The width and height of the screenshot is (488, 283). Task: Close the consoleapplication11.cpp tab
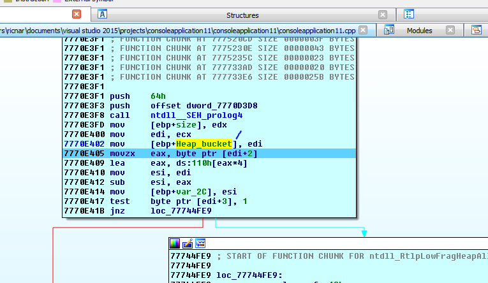click(363, 30)
